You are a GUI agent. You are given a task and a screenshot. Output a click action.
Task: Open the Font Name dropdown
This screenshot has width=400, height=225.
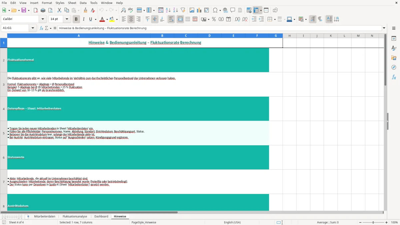click(x=43, y=19)
